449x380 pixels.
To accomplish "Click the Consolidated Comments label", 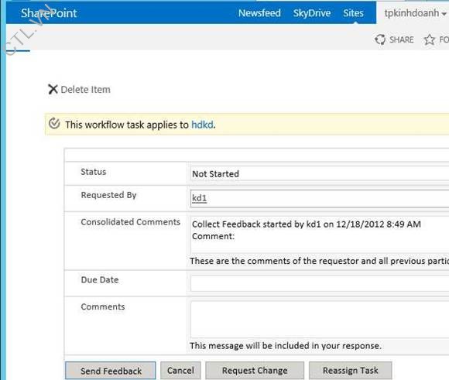I will tap(131, 222).
